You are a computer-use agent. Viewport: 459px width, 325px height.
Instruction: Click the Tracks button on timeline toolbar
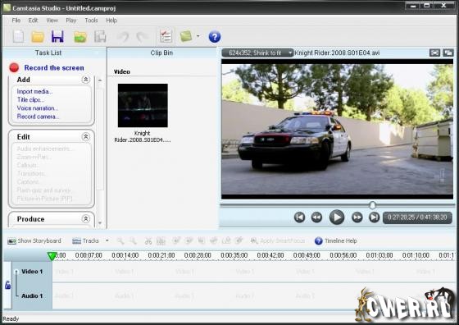tap(86, 240)
